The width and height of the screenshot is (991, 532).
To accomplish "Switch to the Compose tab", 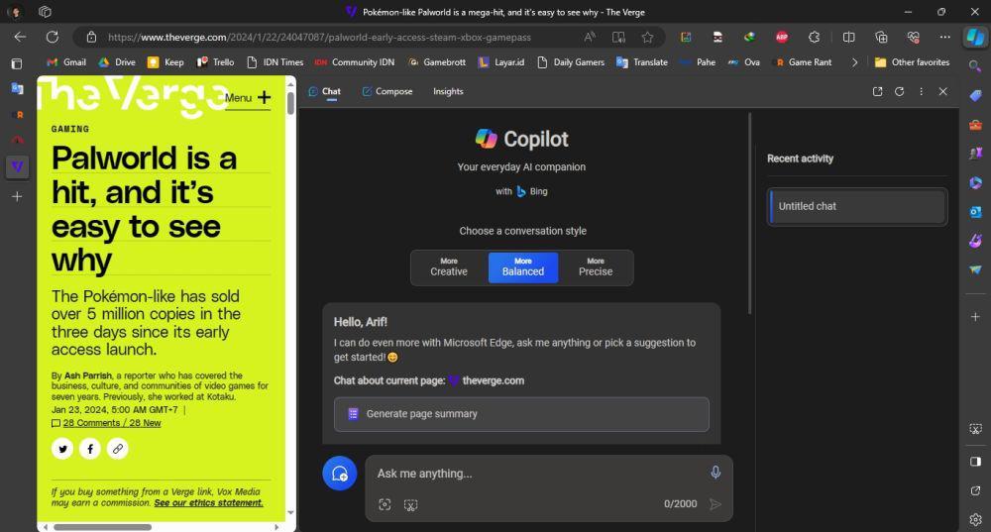I will (x=387, y=91).
